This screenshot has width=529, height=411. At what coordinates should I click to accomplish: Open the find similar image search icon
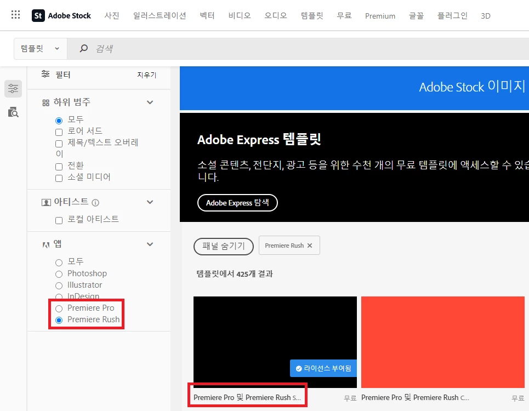click(x=13, y=112)
